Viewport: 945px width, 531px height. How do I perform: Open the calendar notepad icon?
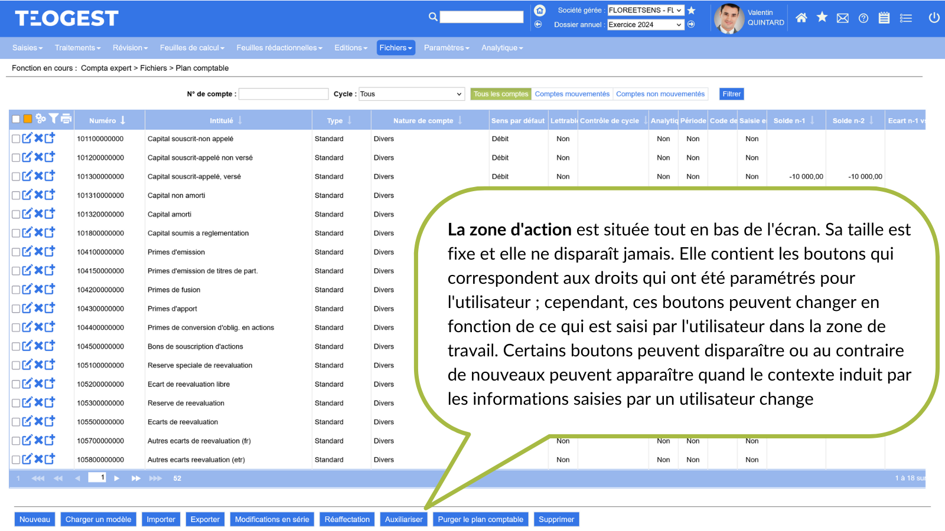point(884,18)
